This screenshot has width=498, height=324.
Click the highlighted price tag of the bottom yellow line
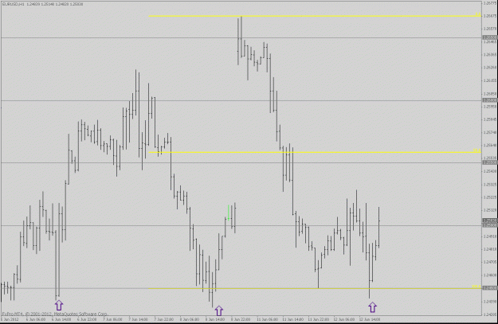[489, 288]
